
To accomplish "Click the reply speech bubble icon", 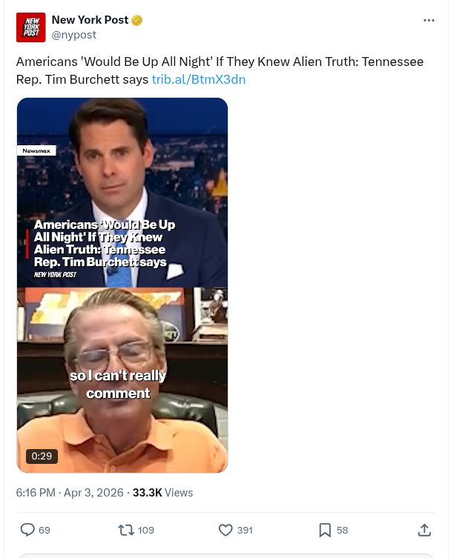I will [x=27, y=530].
